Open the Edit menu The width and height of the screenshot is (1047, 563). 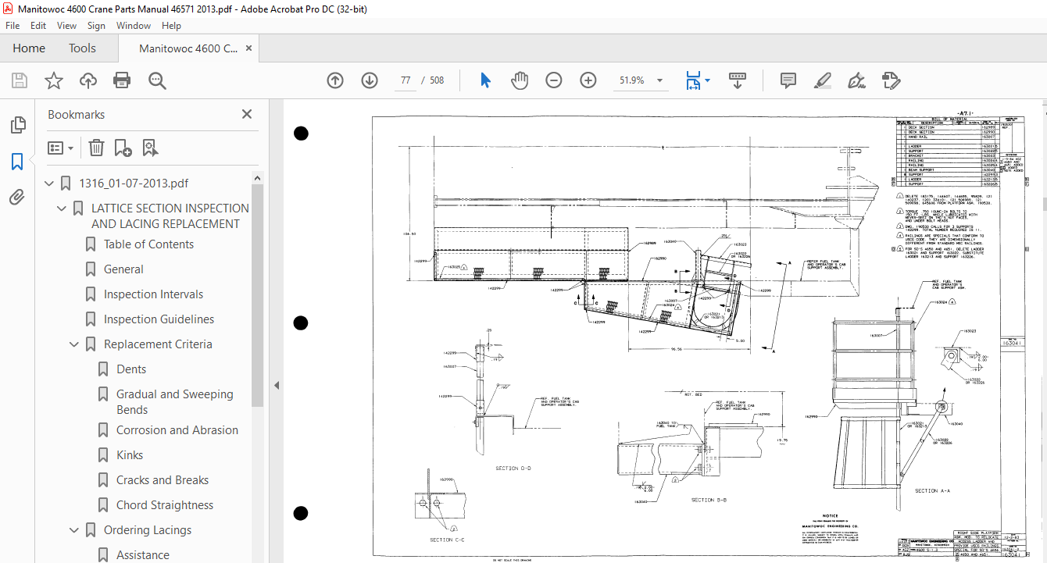tap(38, 26)
